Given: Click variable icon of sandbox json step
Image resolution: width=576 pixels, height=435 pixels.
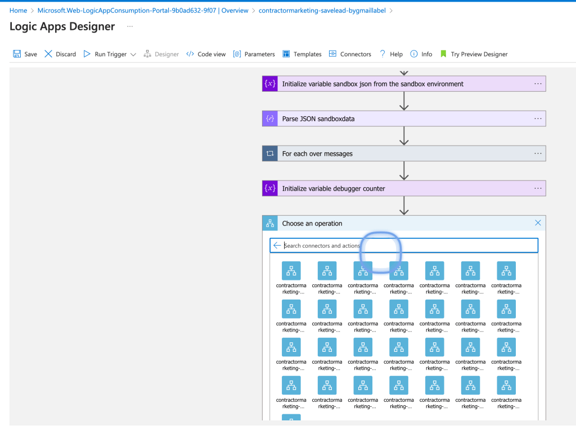Looking at the screenshot, I should click(x=270, y=84).
